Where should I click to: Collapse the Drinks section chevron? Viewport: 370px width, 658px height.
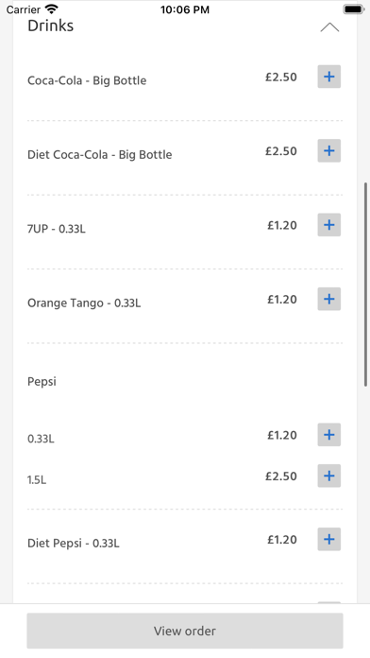[329, 27]
